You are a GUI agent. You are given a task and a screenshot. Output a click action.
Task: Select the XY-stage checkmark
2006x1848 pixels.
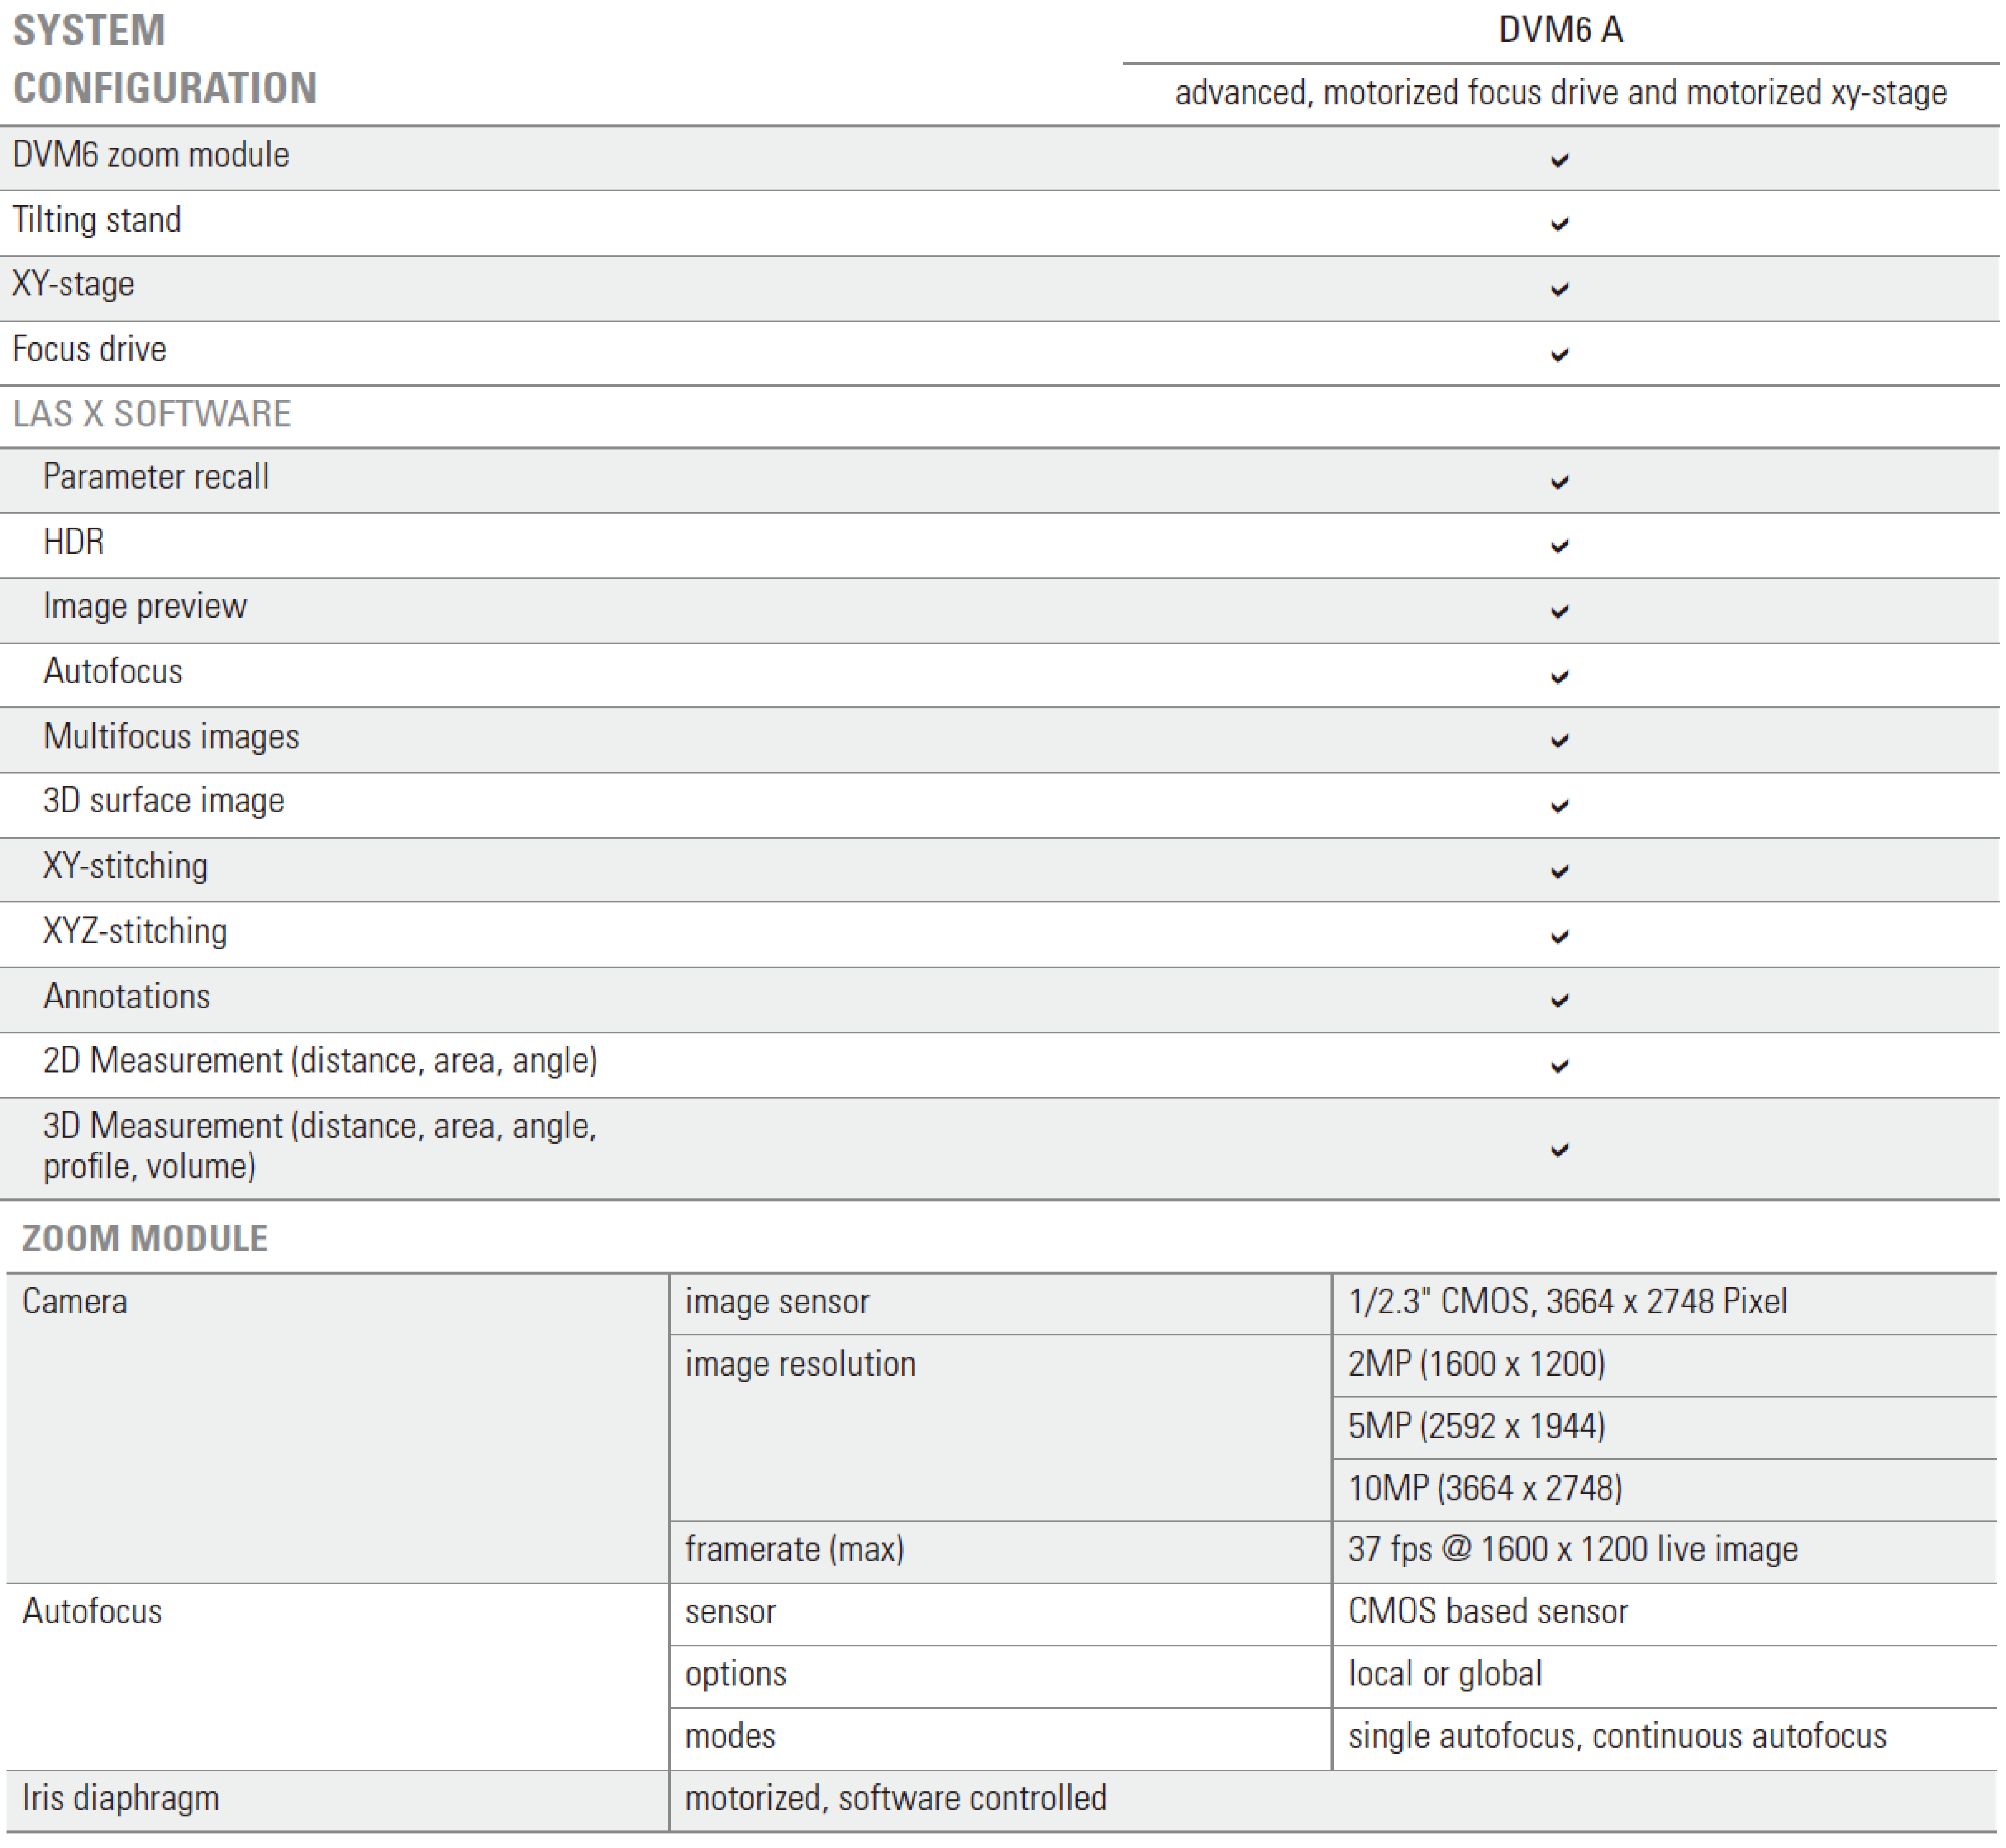[1559, 290]
